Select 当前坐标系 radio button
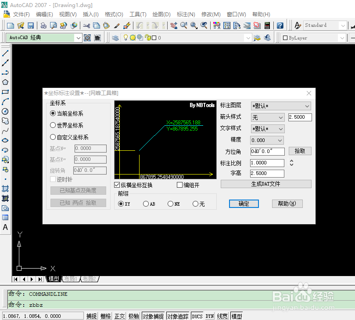 pos(53,113)
